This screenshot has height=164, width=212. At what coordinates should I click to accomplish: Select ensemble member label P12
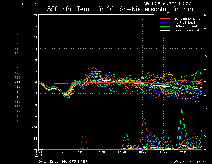17,87
